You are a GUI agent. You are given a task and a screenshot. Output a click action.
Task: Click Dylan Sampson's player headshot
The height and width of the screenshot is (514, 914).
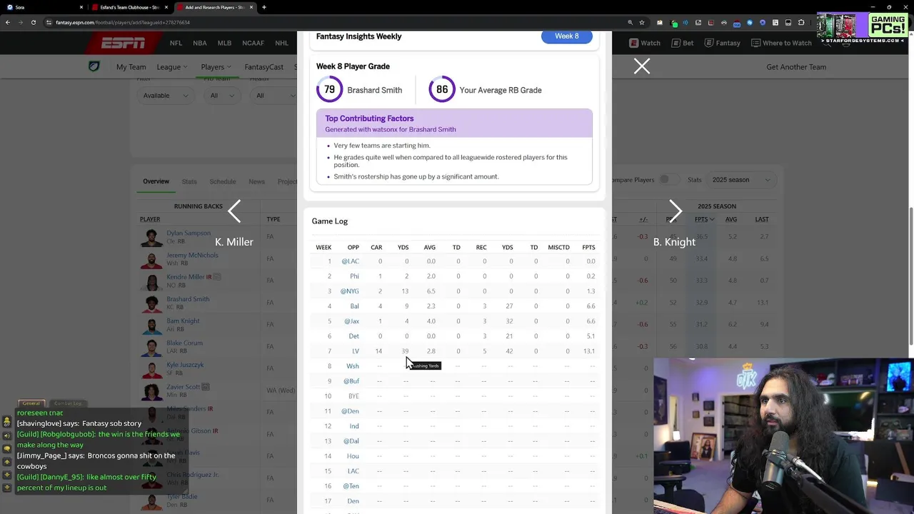(151, 236)
